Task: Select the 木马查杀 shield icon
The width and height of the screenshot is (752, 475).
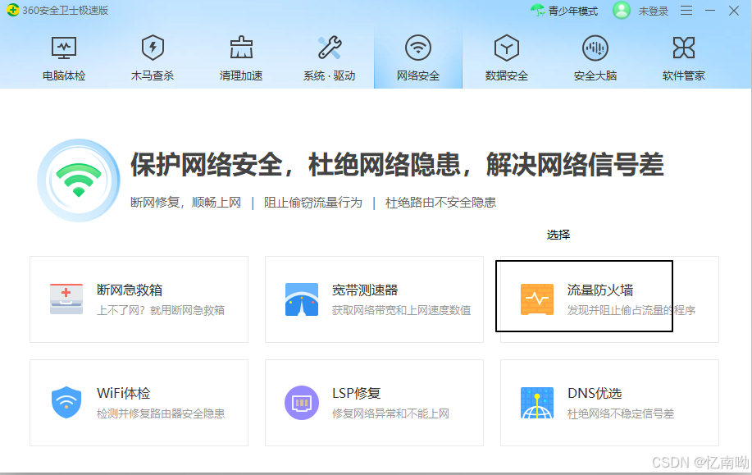Action: pos(153,48)
